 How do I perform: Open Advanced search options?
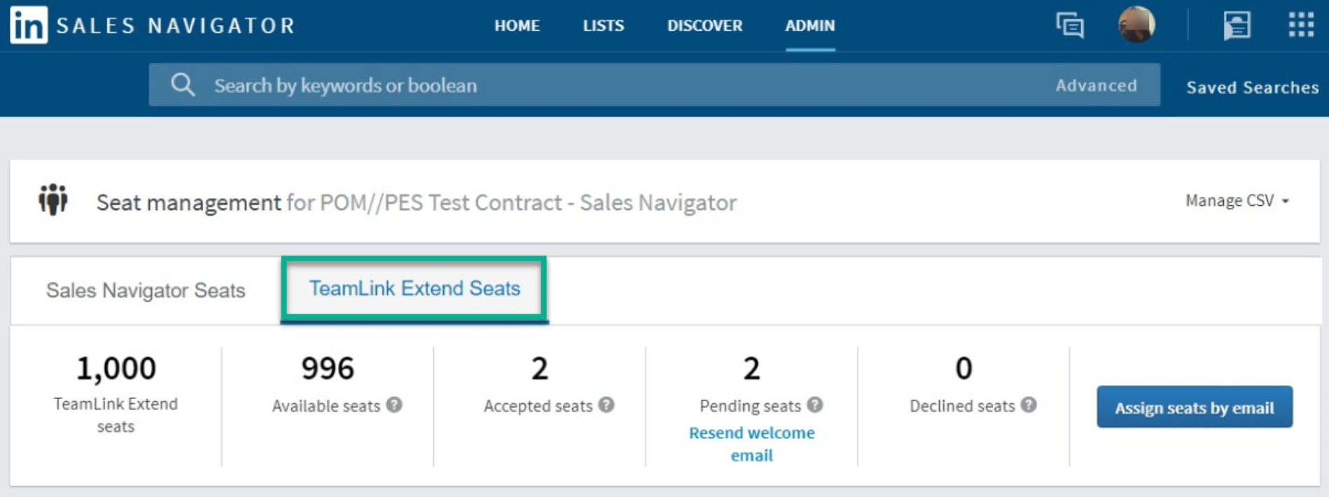point(1096,85)
